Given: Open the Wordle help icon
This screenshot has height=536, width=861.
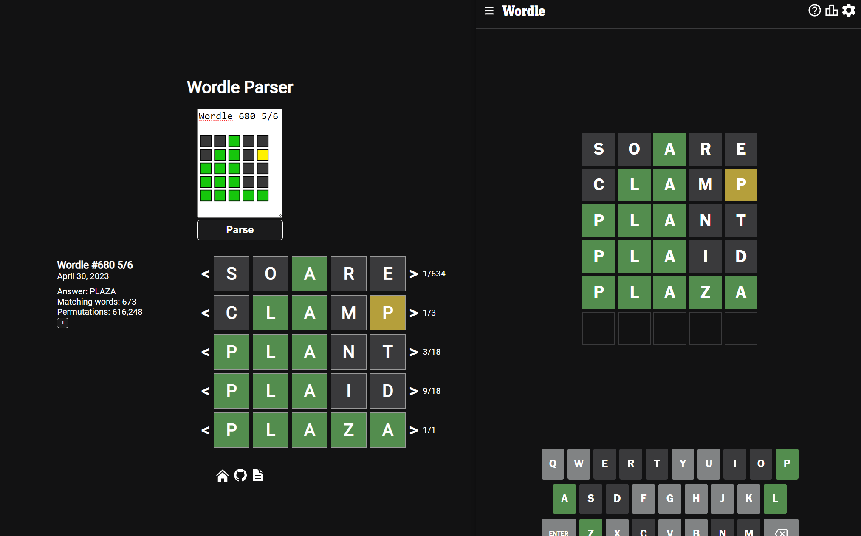Looking at the screenshot, I should [814, 10].
